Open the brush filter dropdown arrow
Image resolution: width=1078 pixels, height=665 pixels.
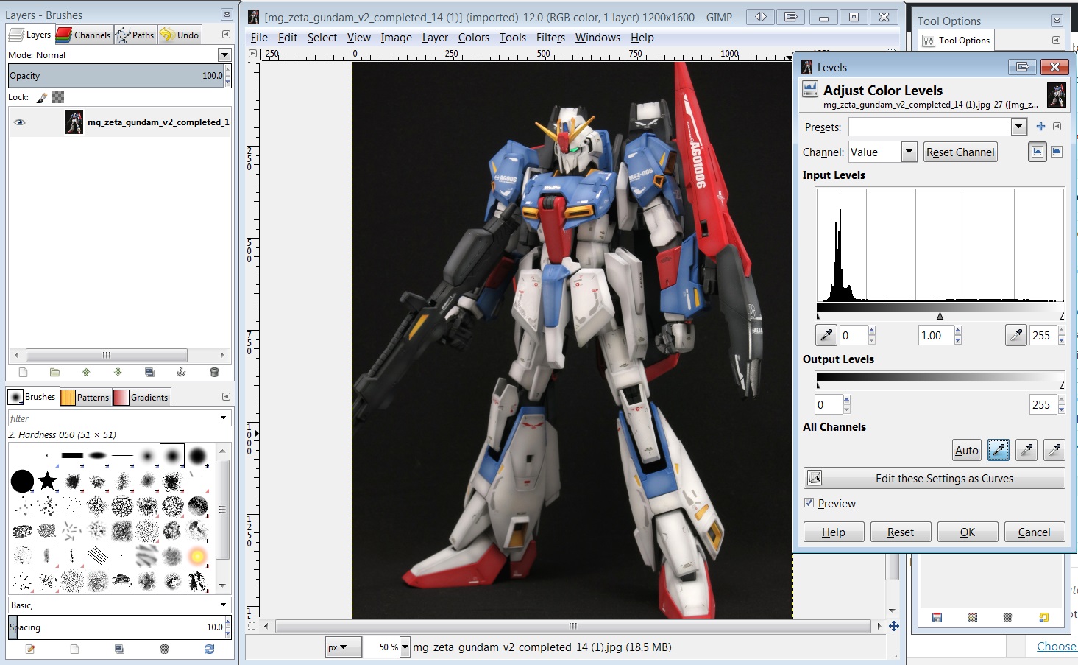coord(224,418)
